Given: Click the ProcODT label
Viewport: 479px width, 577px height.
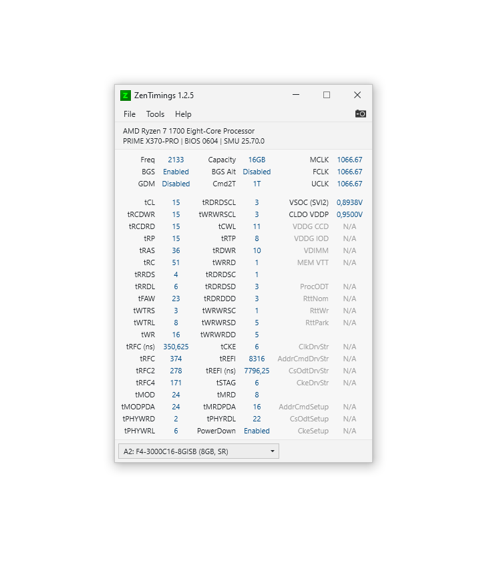Looking at the screenshot, I should click(314, 286).
